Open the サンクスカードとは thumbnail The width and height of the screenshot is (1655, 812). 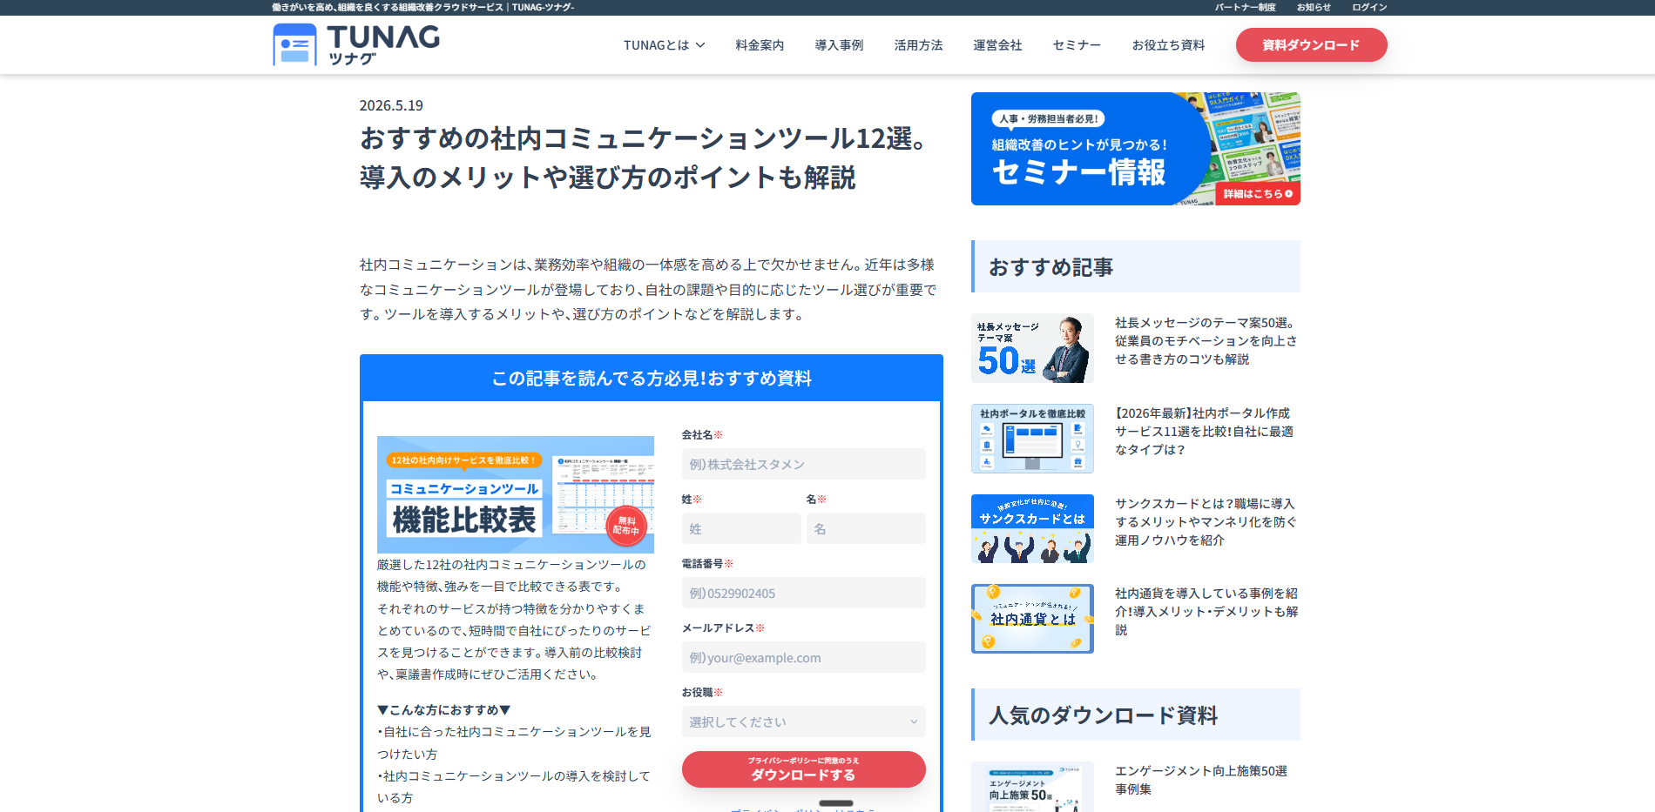click(x=1032, y=528)
